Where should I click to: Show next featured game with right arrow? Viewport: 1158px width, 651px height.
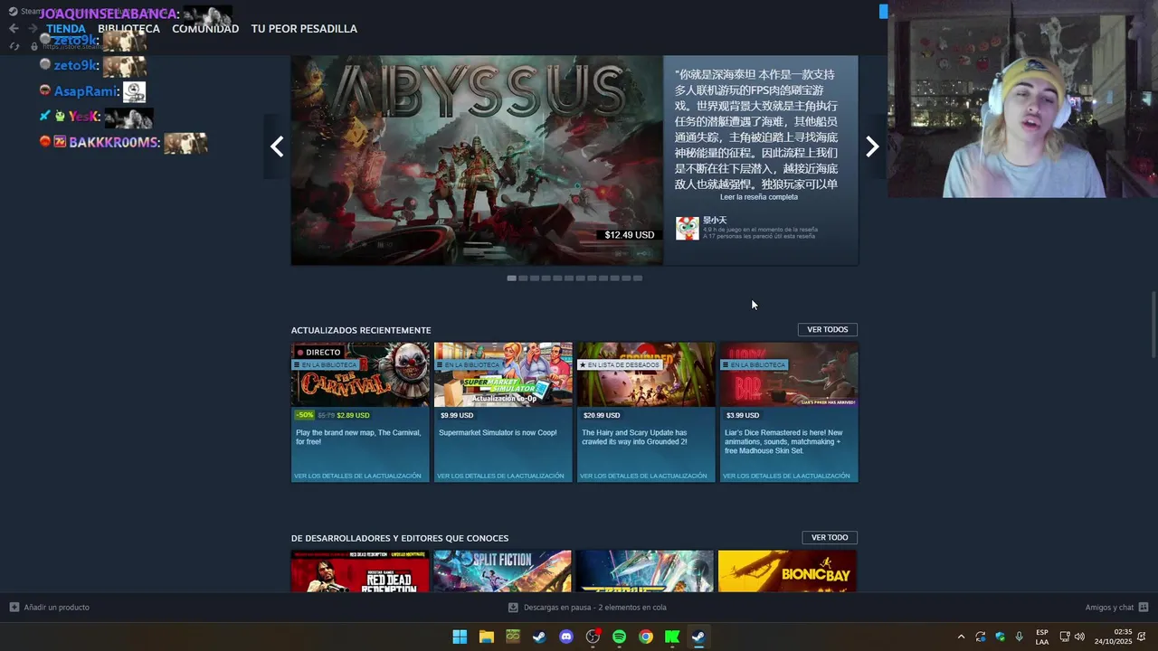(x=872, y=146)
